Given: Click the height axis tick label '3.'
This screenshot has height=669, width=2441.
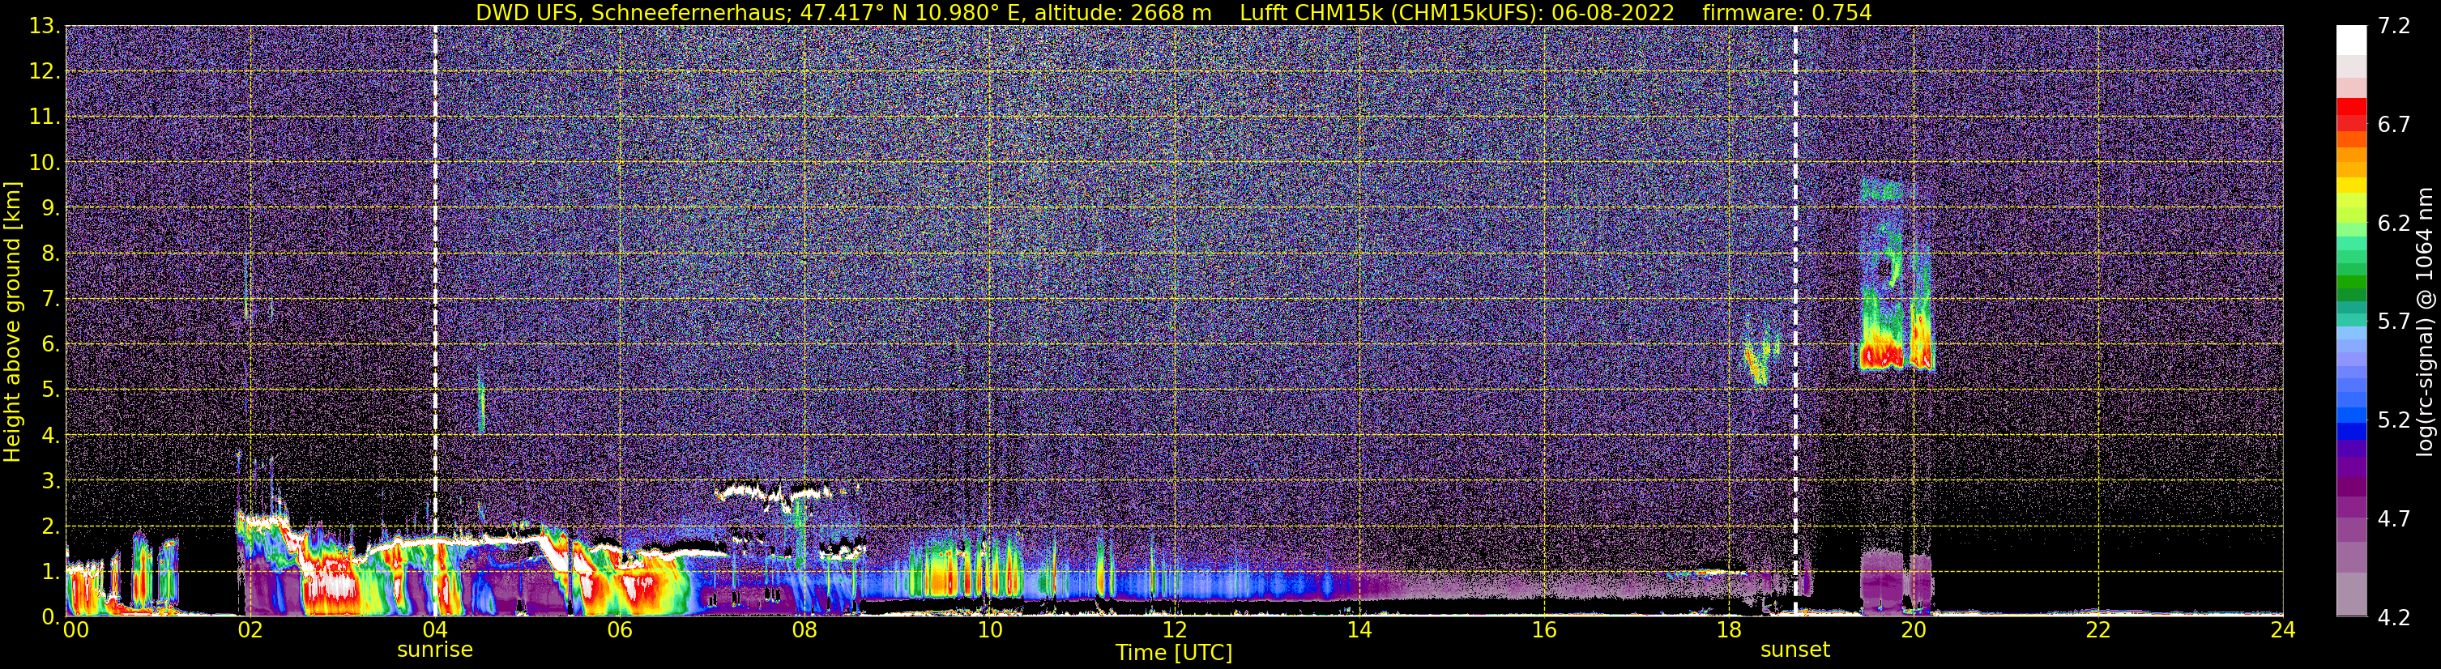Looking at the screenshot, I should (x=50, y=481).
